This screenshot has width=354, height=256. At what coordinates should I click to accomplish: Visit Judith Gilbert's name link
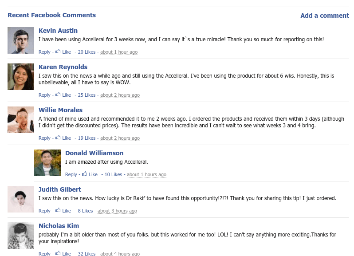(60, 189)
